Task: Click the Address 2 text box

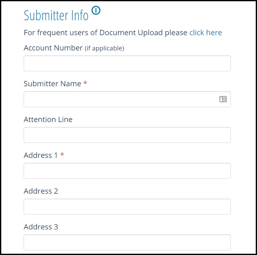Action: [127, 207]
